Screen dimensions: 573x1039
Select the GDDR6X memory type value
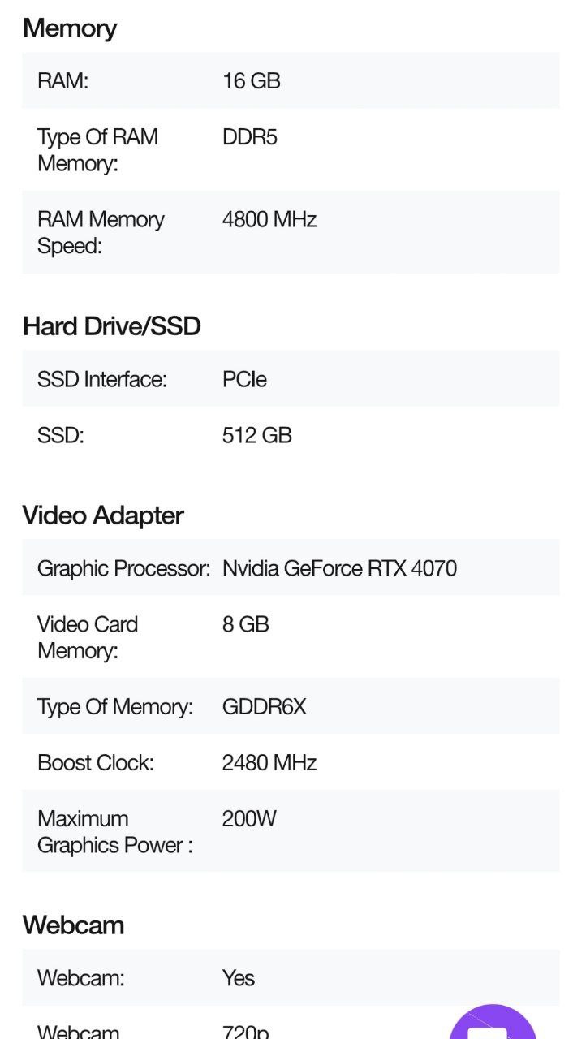[265, 707]
